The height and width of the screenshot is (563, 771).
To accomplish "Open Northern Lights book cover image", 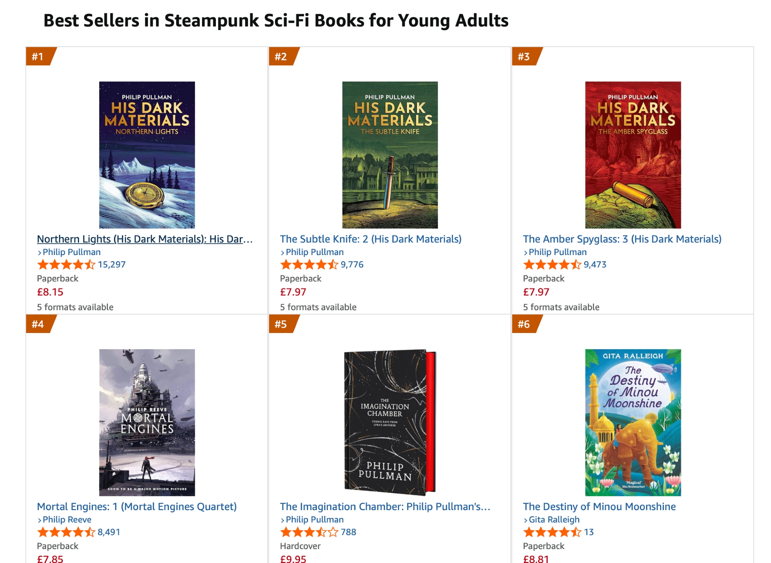I will click(147, 155).
